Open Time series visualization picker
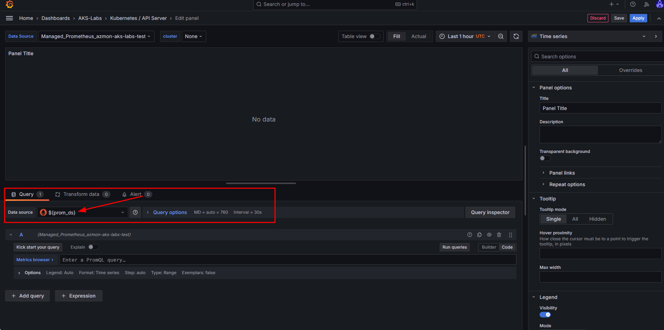664x330 pixels. pos(589,36)
